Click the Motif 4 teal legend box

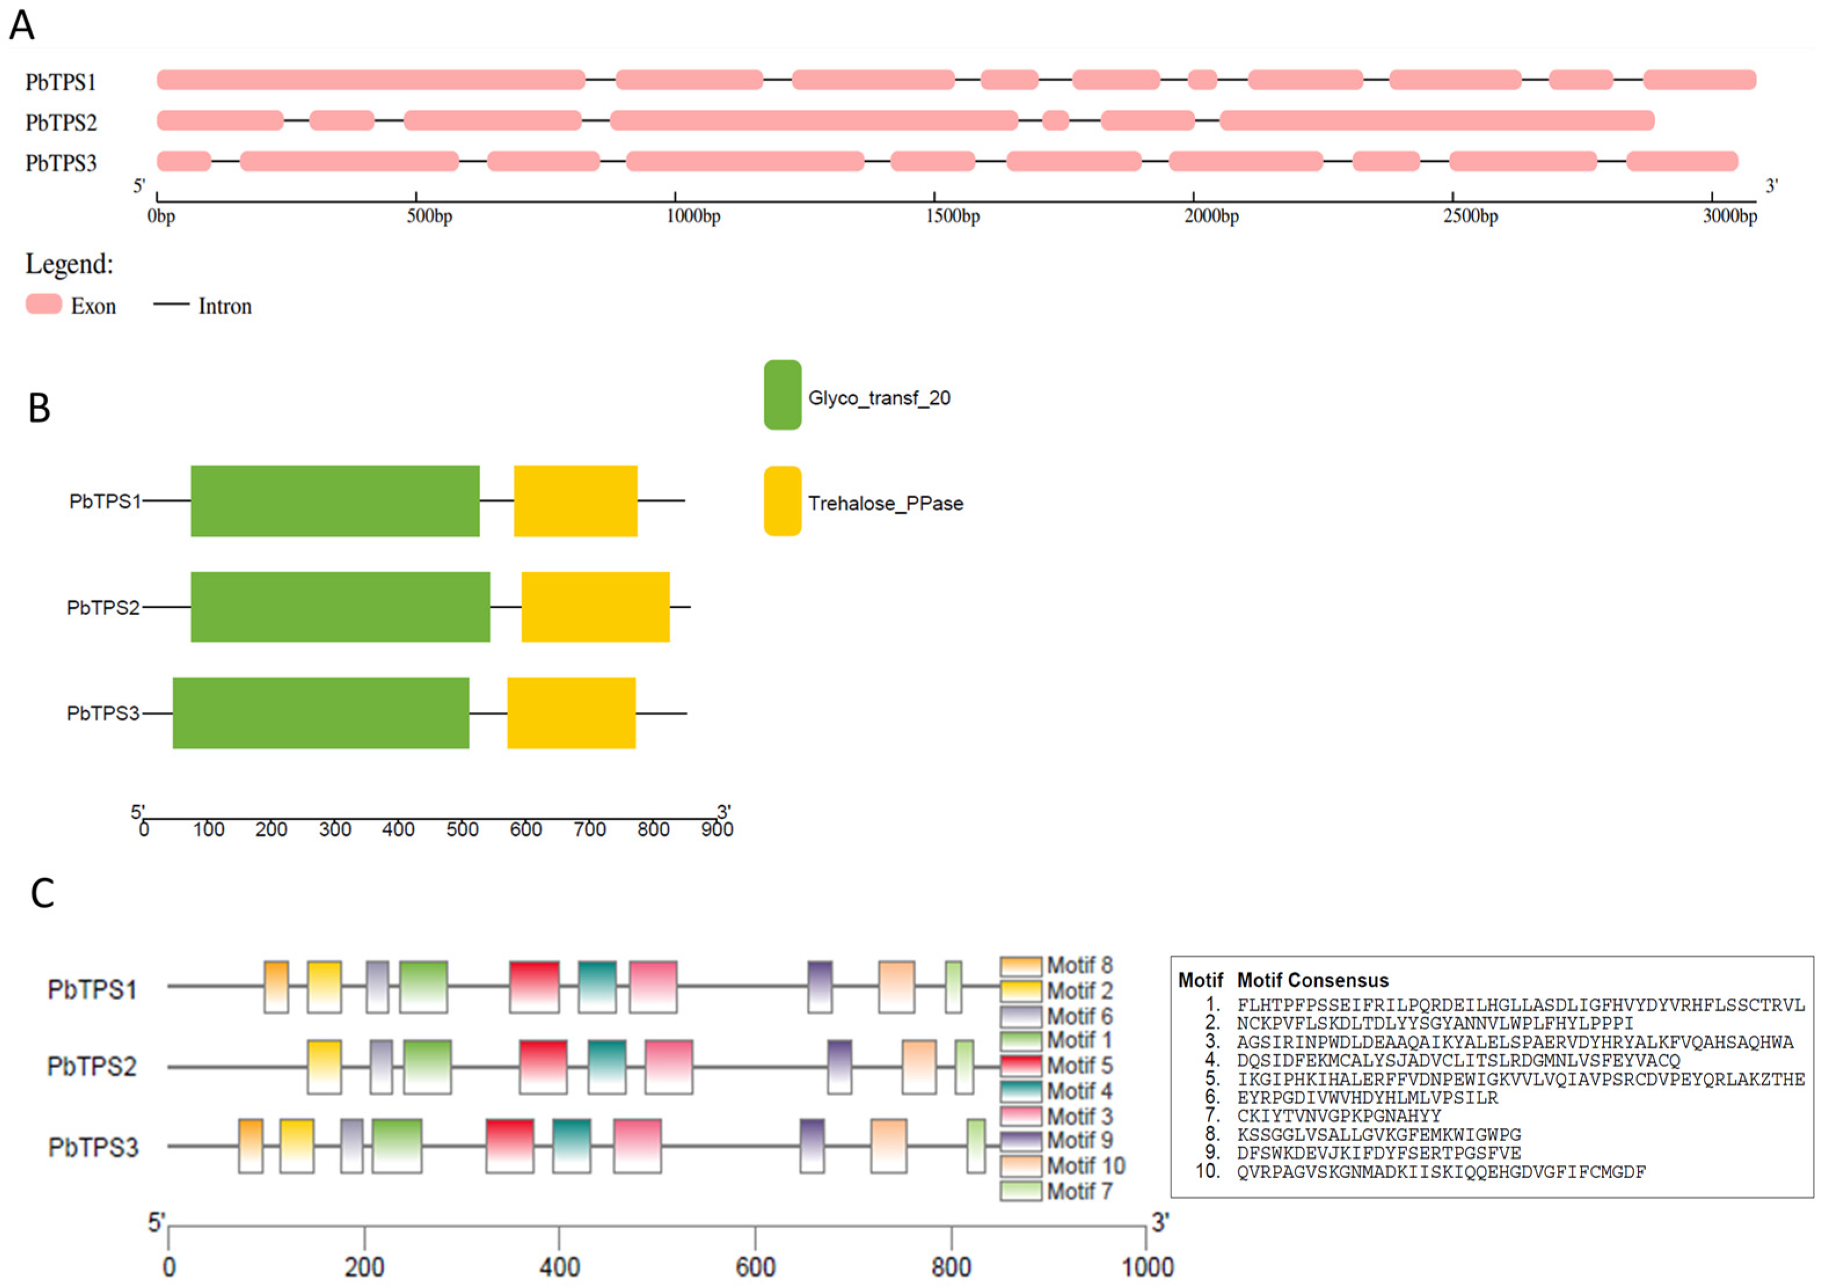pos(1021,1091)
